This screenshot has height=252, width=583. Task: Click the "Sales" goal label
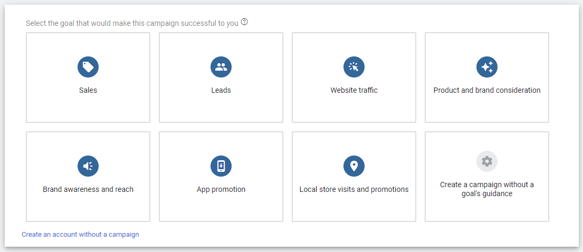[x=88, y=90]
